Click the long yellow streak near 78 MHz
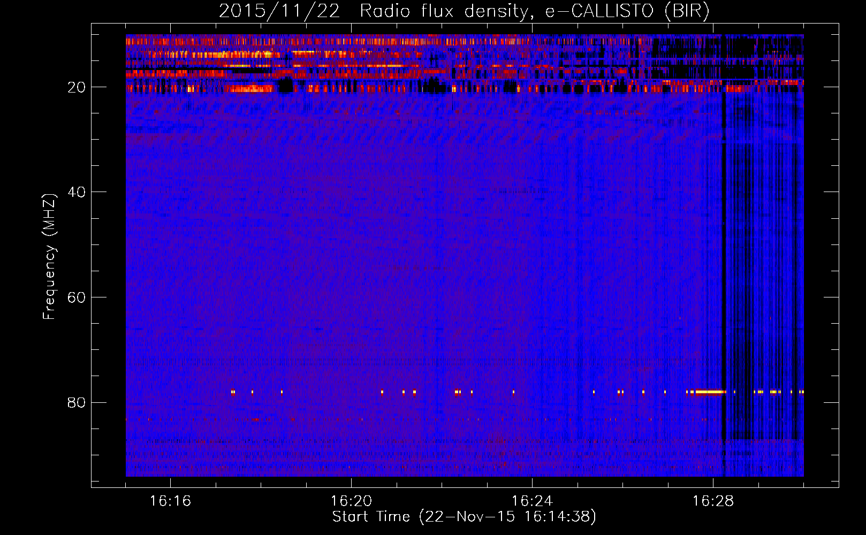Screen dimensions: 866x535 tap(710, 392)
